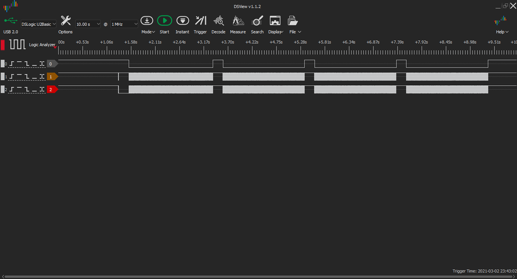Click the Logic Analyzer text

coord(42,45)
